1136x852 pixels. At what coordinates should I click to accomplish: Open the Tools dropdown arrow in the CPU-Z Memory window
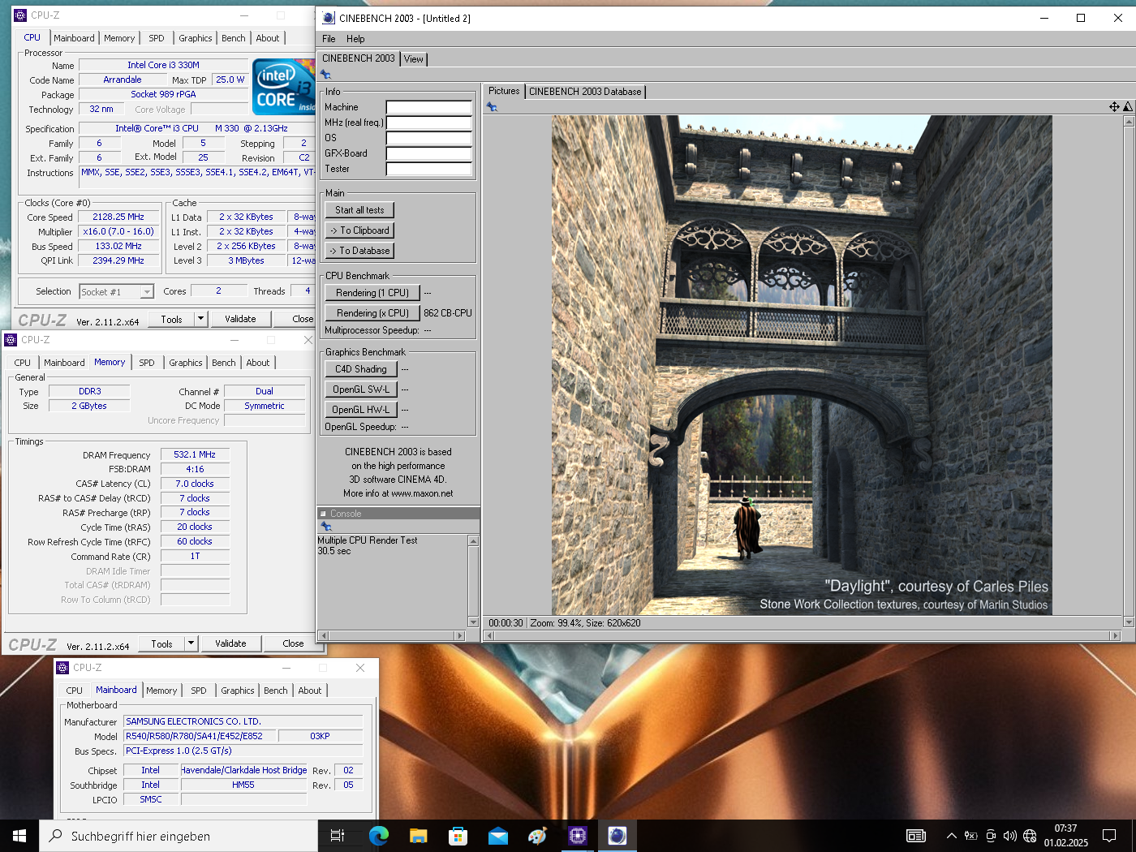click(x=191, y=643)
